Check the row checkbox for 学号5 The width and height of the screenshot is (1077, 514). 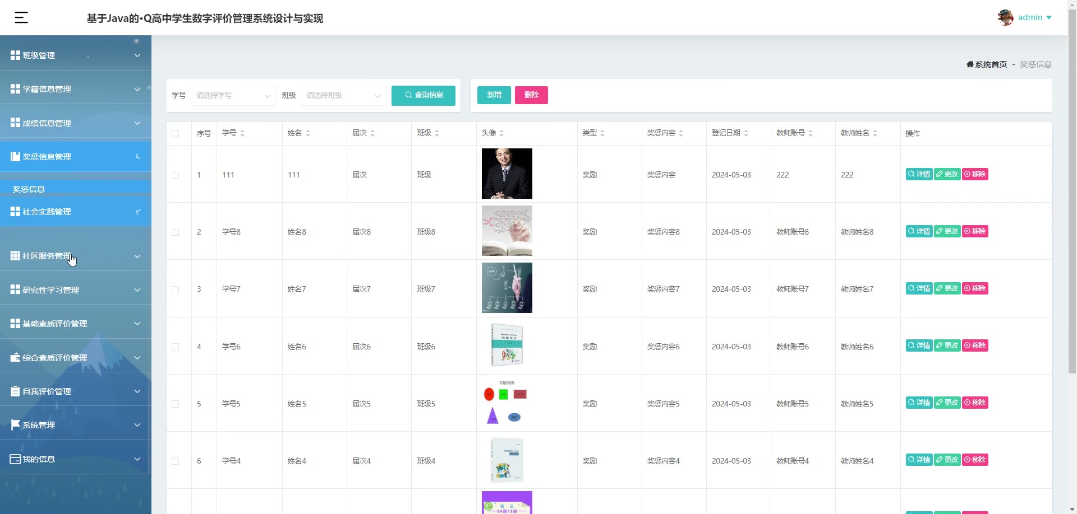(176, 404)
